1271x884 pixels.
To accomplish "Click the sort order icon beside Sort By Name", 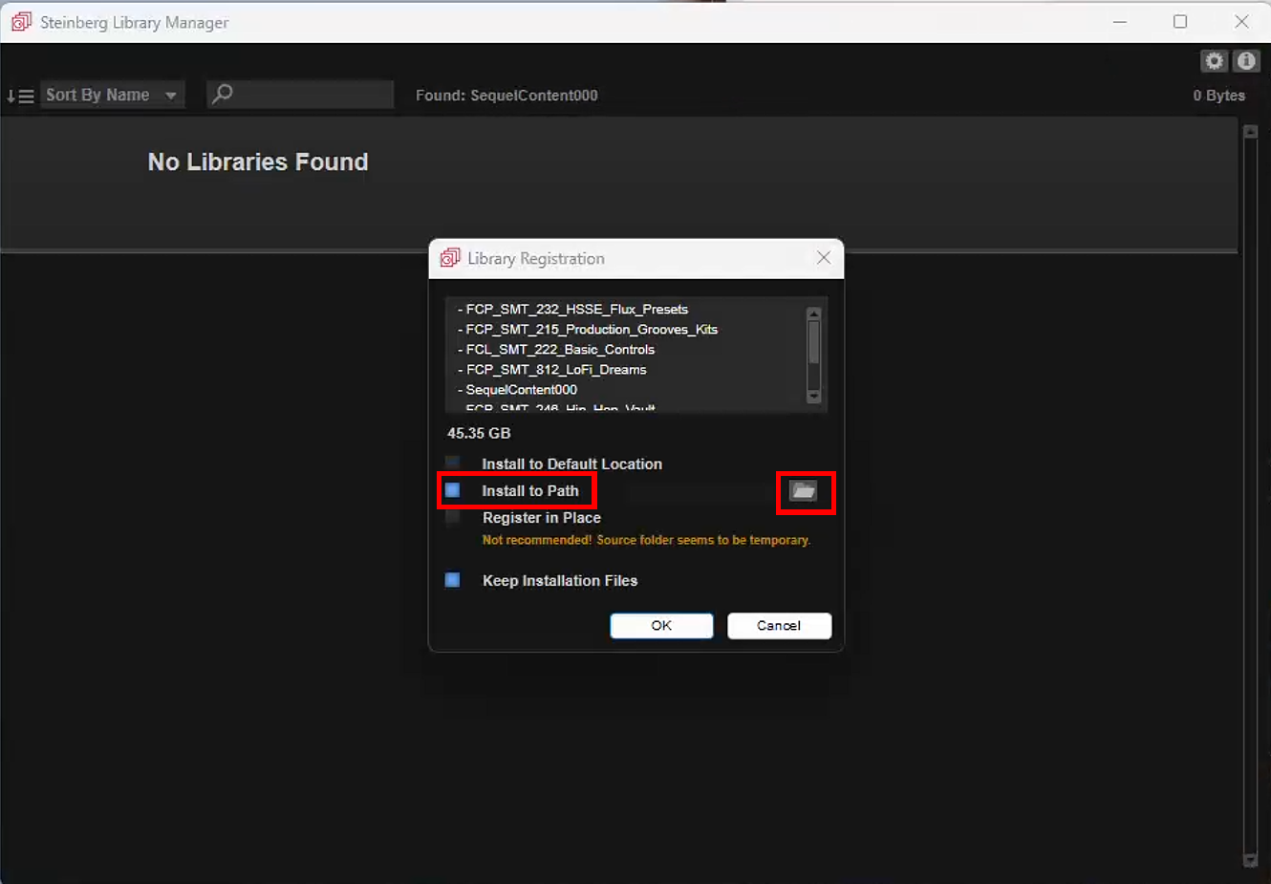I will [x=20, y=96].
